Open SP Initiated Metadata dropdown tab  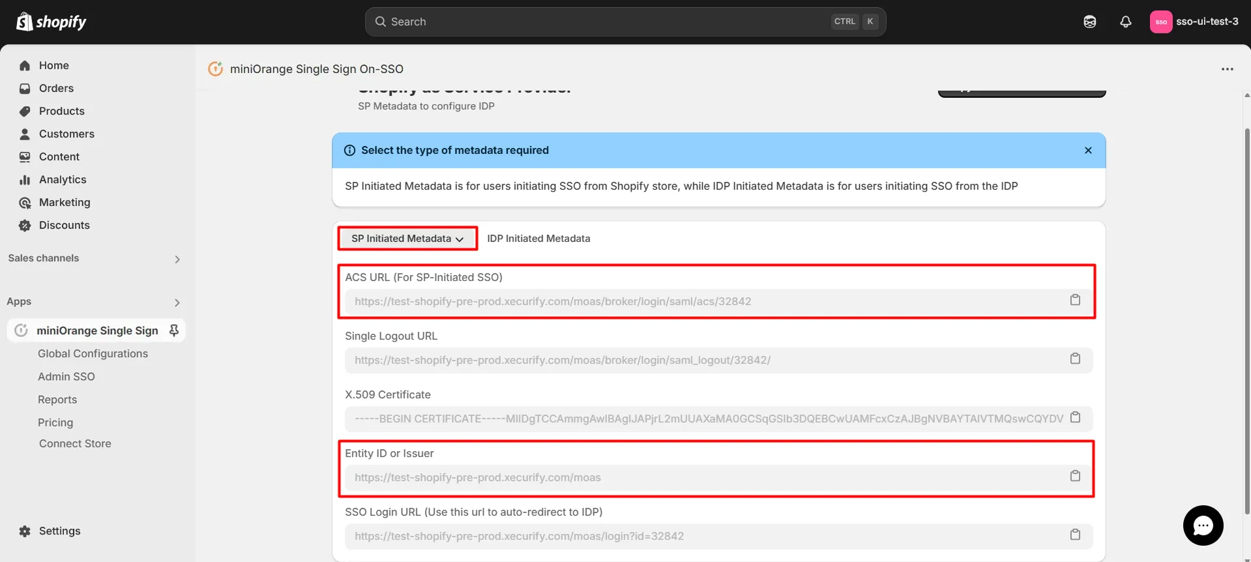[x=407, y=239]
